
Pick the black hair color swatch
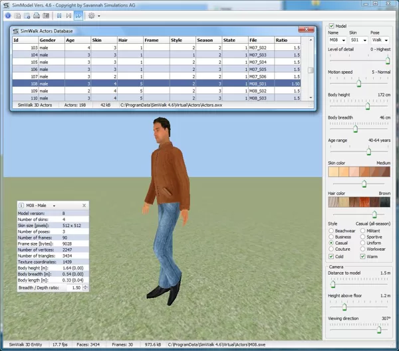tap(385, 202)
